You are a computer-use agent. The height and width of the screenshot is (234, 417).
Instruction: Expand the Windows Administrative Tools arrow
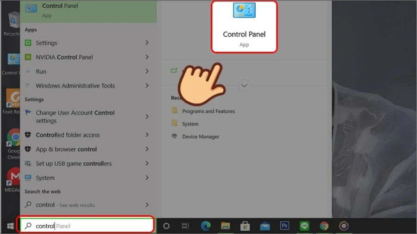click(x=147, y=86)
